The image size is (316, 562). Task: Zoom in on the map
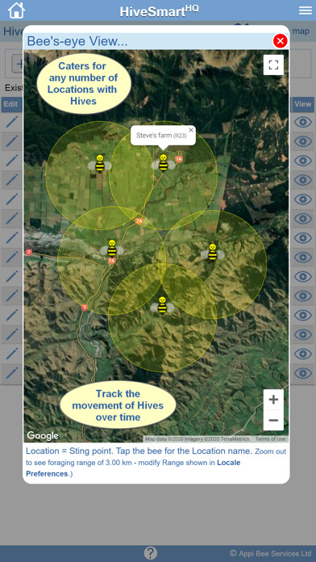pos(273,400)
